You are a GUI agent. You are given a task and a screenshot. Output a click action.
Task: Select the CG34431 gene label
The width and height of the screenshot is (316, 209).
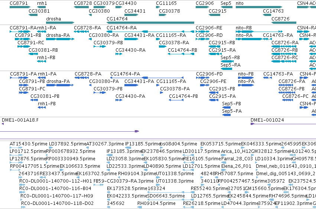pyautogui.click(x=135, y=11)
